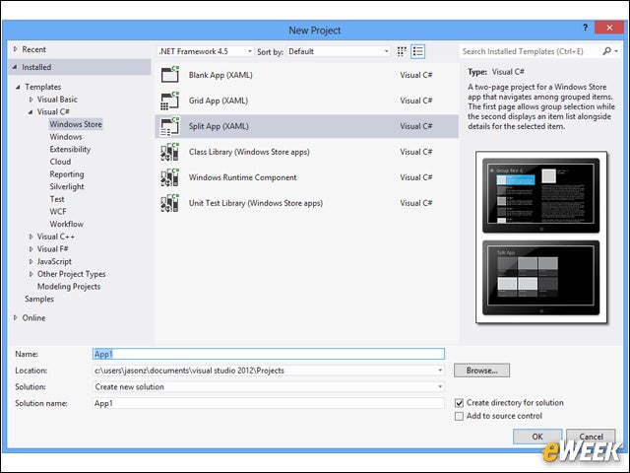Viewport: 630px width, 473px height.
Task: Expand the Visual Basic node
Action: click(31, 99)
